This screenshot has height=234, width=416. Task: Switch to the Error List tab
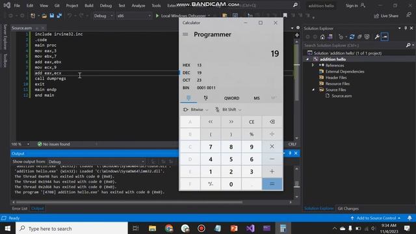pos(19,209)
